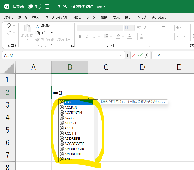
Task: Open the Insert Function fx dialog
Action: (147, 55)
